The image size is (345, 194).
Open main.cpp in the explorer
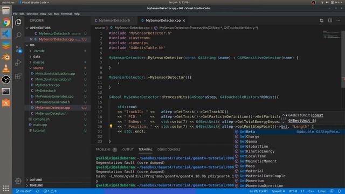click(40, 124)
